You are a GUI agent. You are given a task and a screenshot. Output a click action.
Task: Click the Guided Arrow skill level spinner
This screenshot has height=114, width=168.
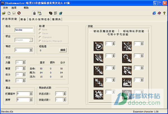coord(142,56)
